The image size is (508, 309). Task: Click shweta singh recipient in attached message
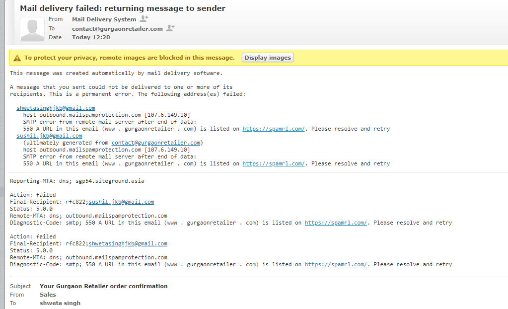pyautogui.click(x=60, y=303)
